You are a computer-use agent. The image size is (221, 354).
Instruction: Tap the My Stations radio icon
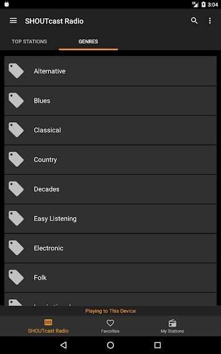tap(173, 323)
